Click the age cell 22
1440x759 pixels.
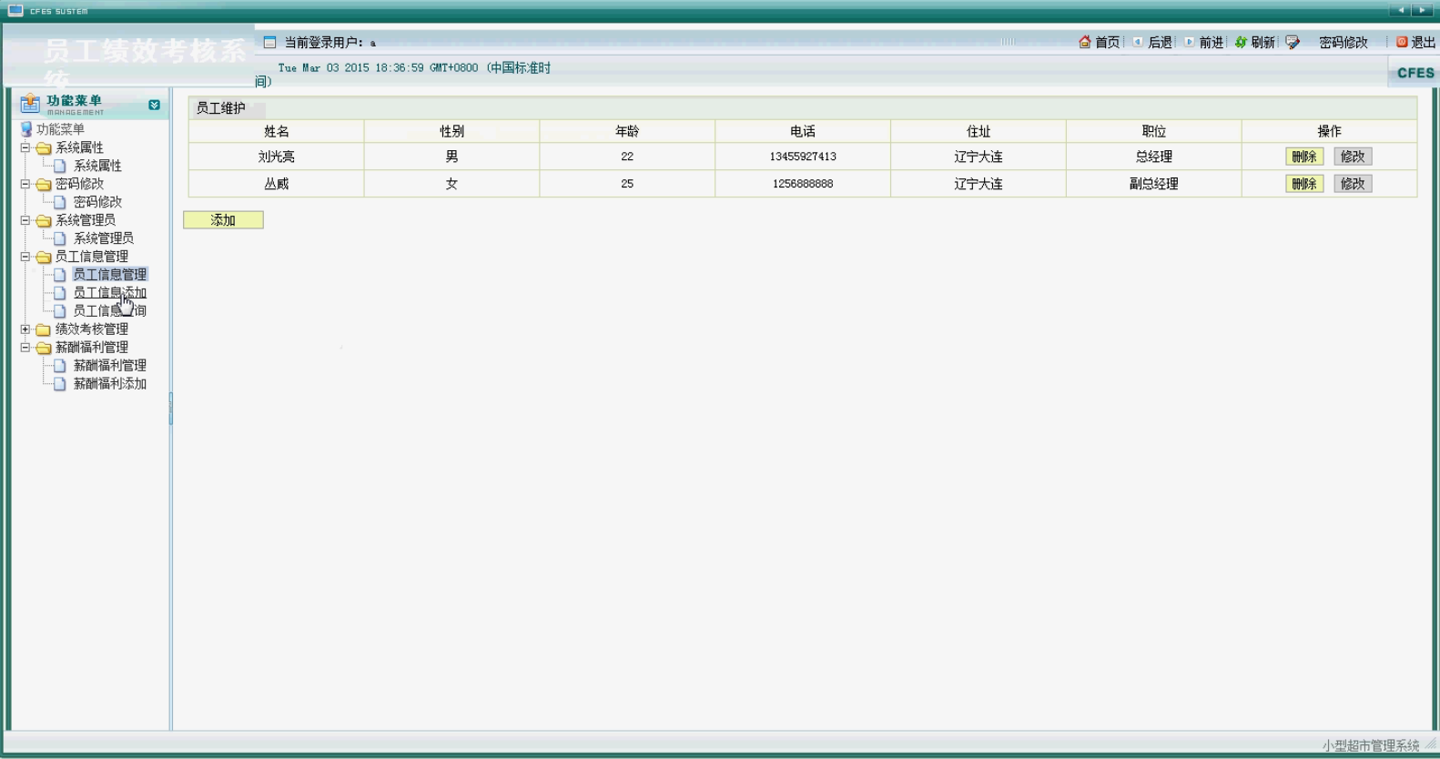(627, 157)
